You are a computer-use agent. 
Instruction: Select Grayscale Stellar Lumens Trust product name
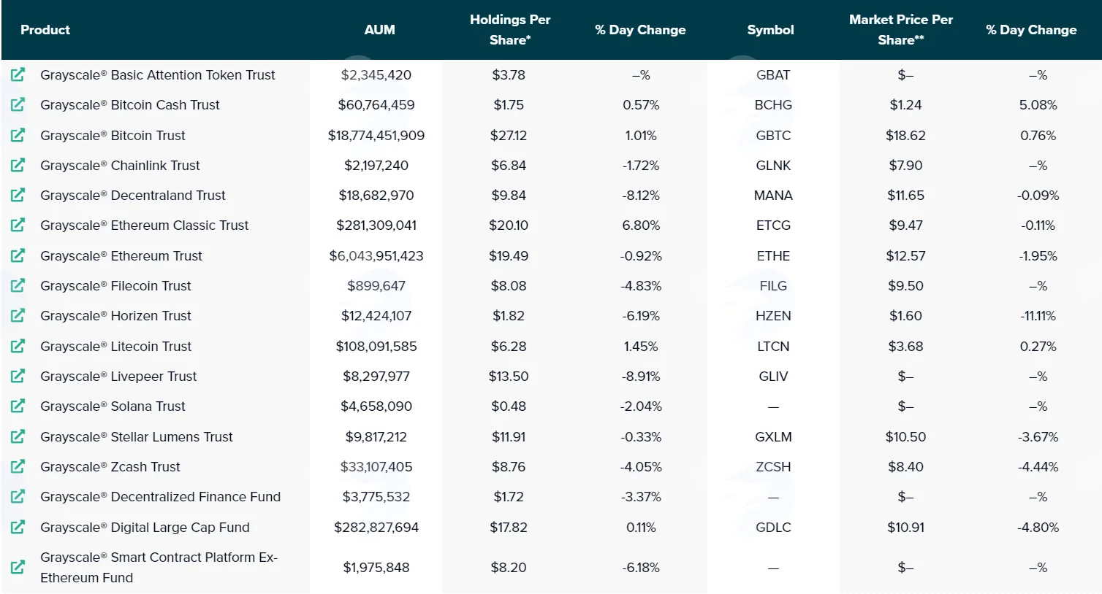(137, 436)
